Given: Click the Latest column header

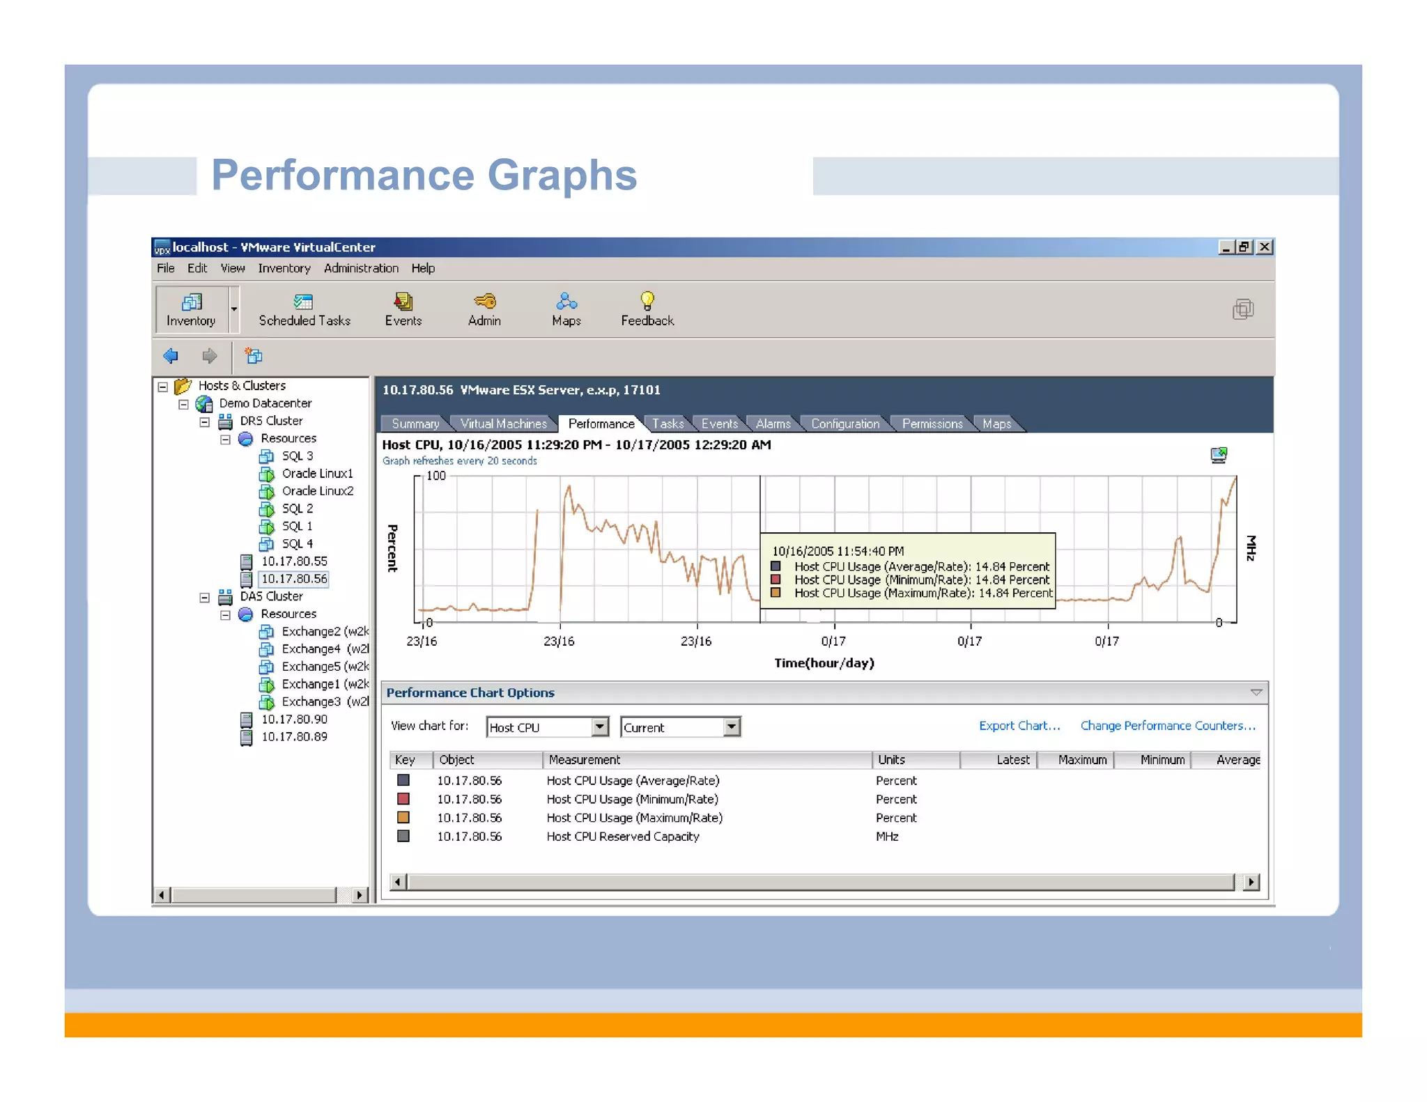Looking at the screenshot, I should point(999,760).
